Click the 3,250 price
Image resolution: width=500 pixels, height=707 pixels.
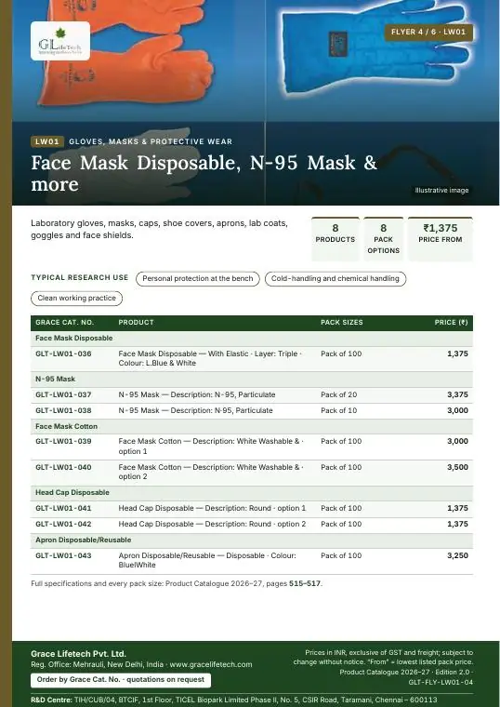[457, 556]
